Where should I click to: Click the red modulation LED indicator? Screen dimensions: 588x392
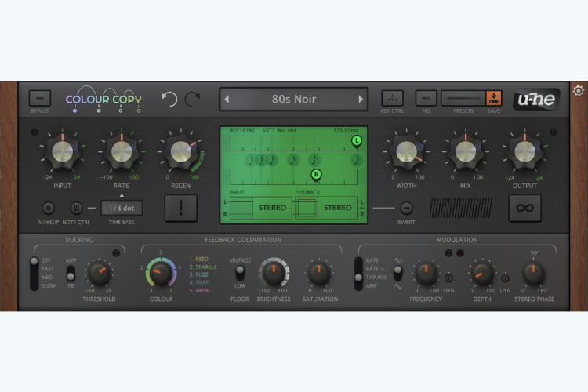tap(460, 253)
